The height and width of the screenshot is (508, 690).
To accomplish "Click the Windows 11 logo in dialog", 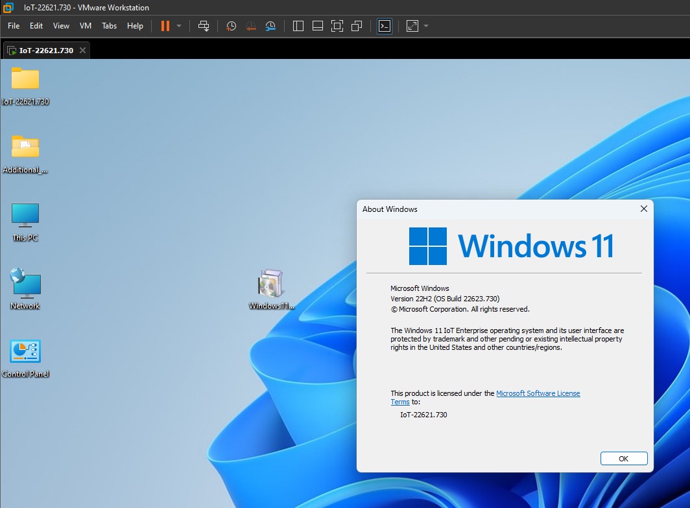I will [x=511, y=246].
